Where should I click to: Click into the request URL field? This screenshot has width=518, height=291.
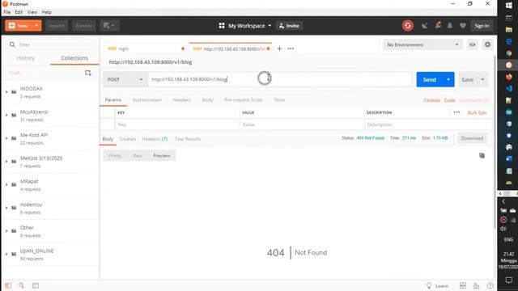pyautogui.click(x=280, y=79)
